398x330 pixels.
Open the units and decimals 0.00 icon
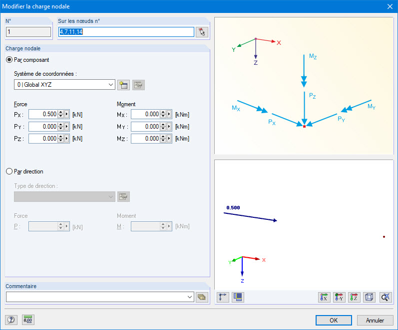[x=28, y=320]
